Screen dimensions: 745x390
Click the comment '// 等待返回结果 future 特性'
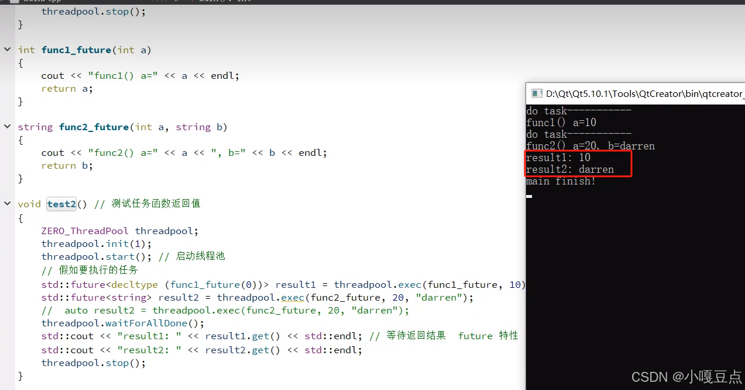(x=444, y=336)
